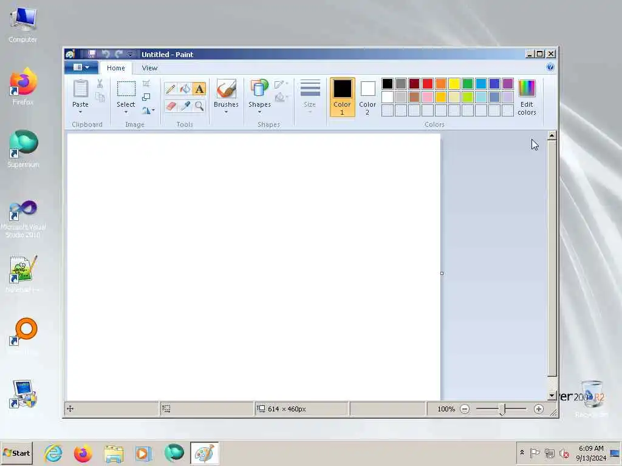Screen dimensions: 622x466
Task: Click the Size line thickness icon
Action: point(310,89)
